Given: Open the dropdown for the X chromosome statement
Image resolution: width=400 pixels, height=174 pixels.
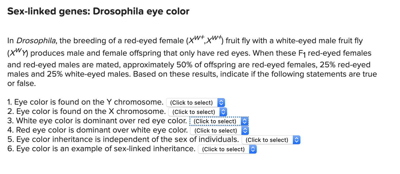Looking at the screenshot, I should 198,112.
